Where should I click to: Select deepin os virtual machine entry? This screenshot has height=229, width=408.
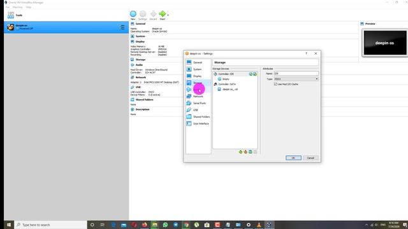66,27
